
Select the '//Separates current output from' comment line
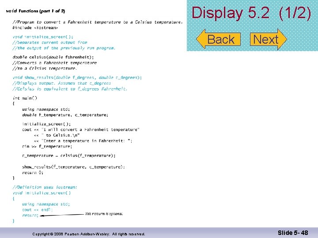pos(49,42)
